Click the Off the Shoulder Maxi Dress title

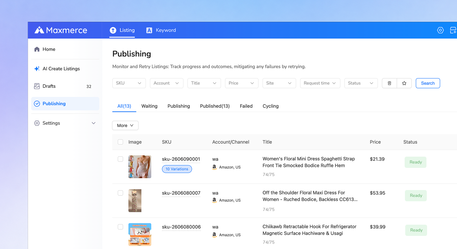click(x=310, y=196)
